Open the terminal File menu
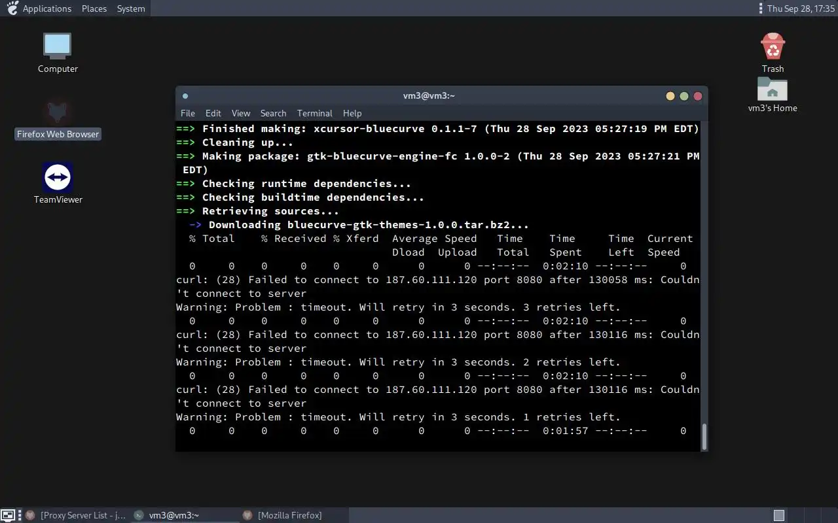Viewport: 838px width, 523px height. (x=188, y=113)
